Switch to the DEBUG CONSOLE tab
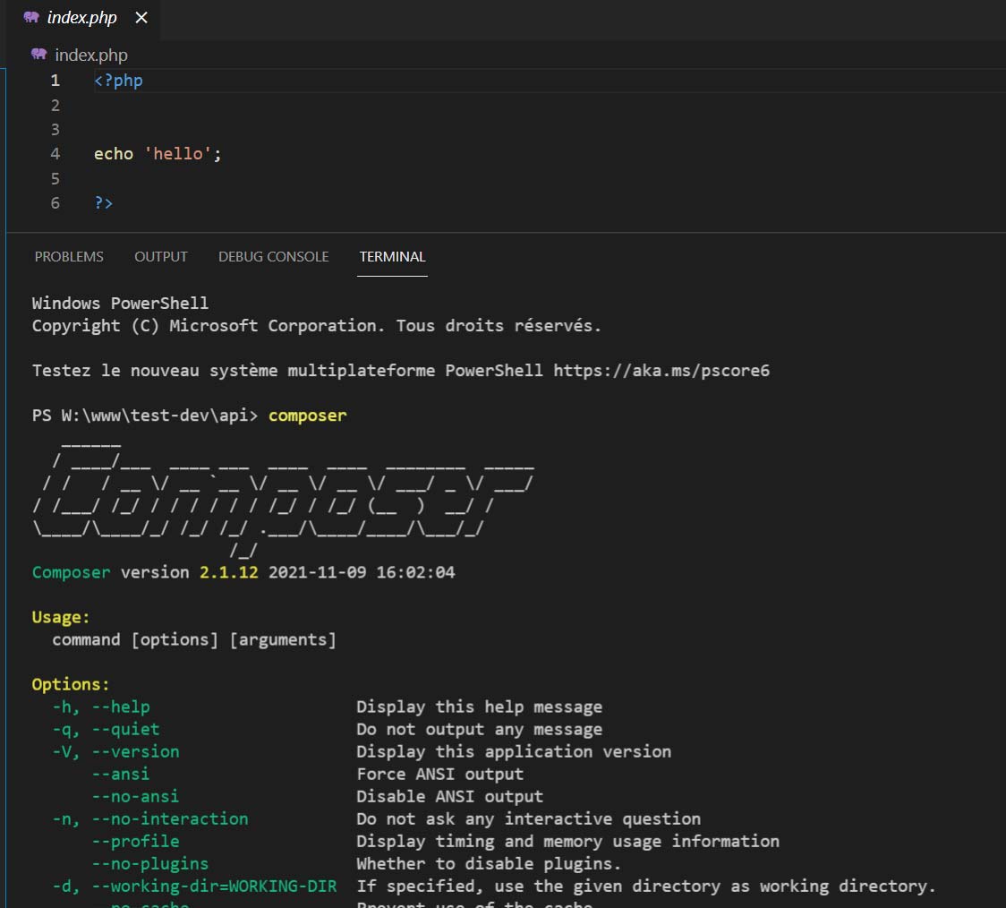 click(x=273, y=257)
